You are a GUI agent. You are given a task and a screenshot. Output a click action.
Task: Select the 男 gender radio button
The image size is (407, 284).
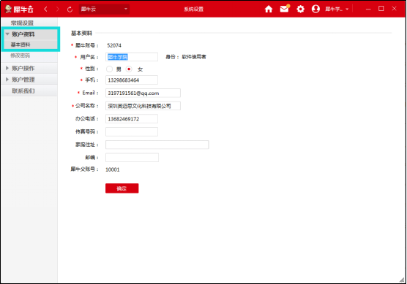click(109, 69)
